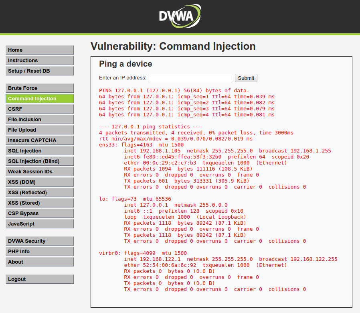The width and height of the screenshot is (360, 313).
Task: Click 'TX packets 0 bytes 0' line
Action: [170, 283]
